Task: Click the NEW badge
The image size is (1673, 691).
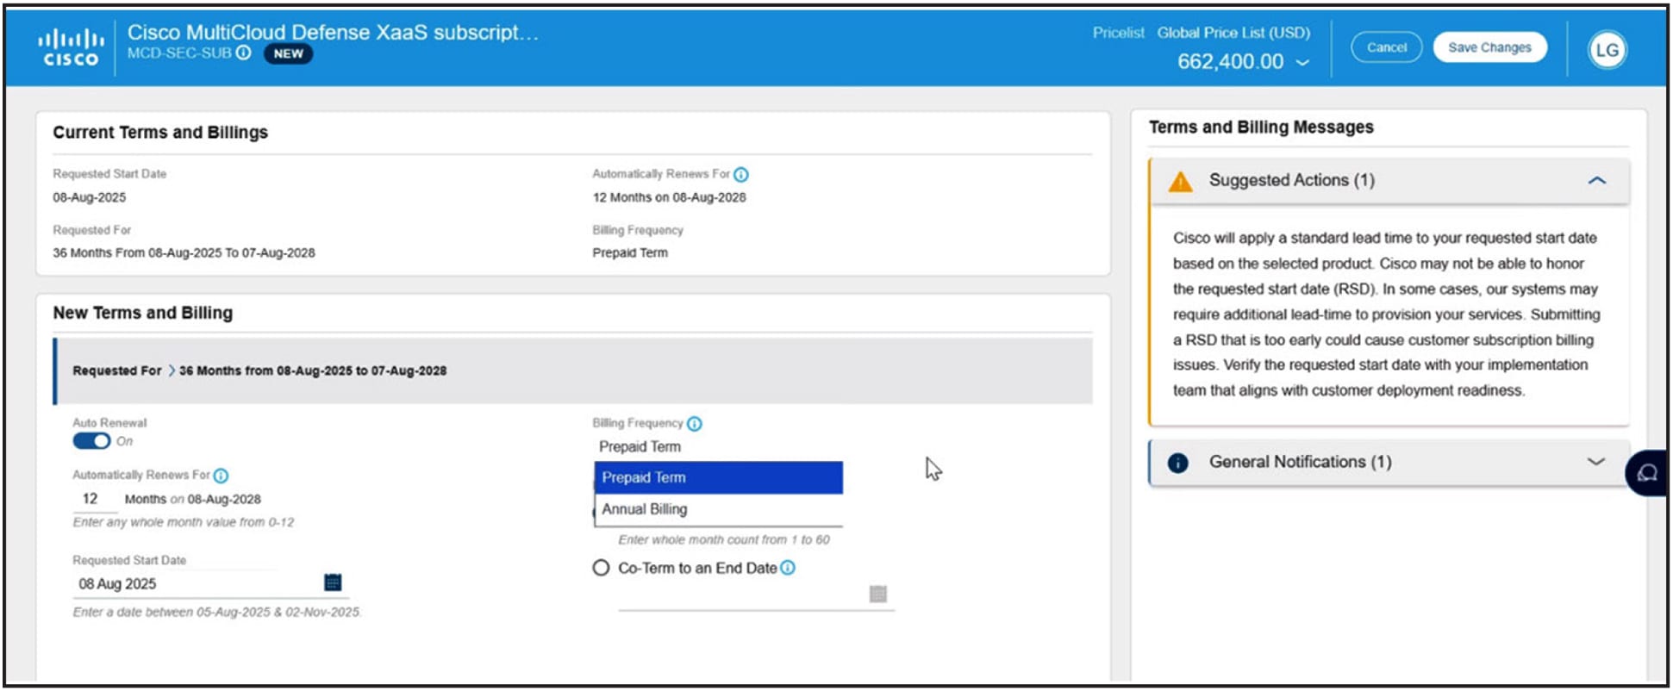Action: point(288,53)
